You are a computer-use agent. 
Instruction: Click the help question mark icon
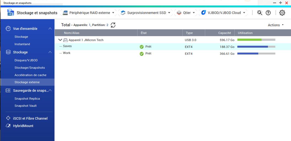click(x=268, y=13)
